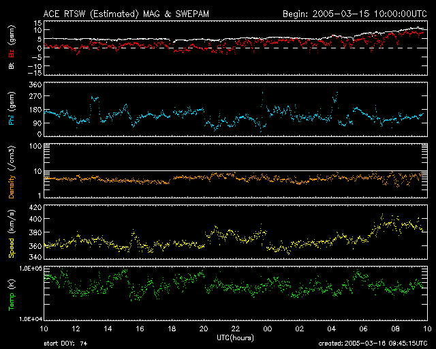Screen dimensions: 436x349
Task: Click the '-5' value on Bt Bz axis
Action: (36, 57)
